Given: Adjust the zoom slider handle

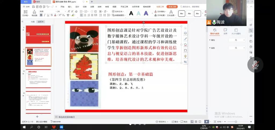Looking at the screenshot, I should [236, 122].
